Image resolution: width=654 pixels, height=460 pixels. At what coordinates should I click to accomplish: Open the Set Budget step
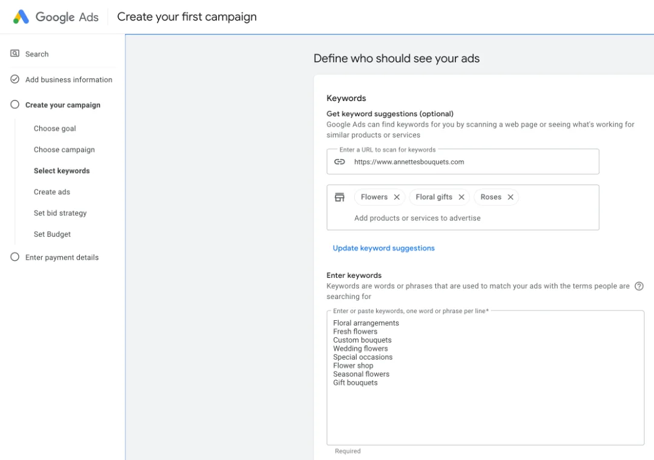pos(52,234)
